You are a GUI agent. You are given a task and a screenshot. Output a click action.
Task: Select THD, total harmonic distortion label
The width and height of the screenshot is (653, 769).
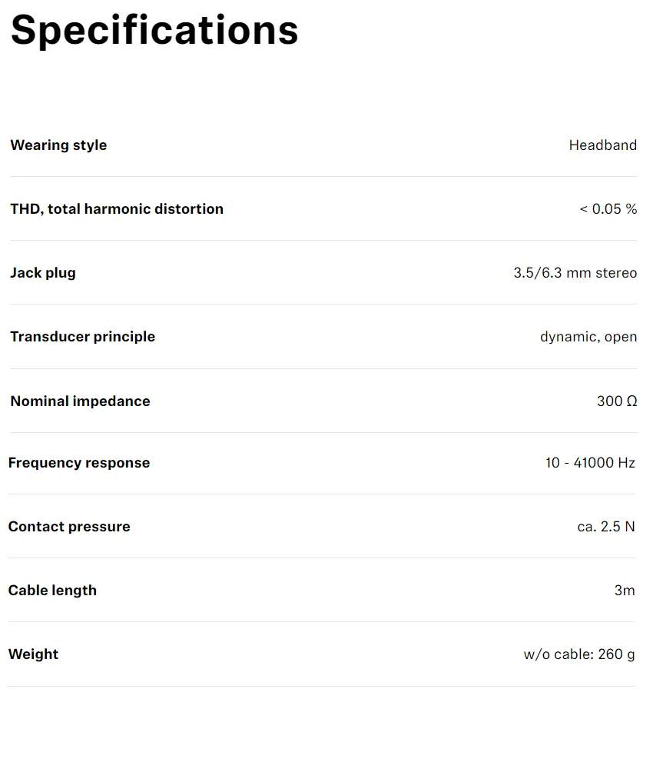[117, 209]
